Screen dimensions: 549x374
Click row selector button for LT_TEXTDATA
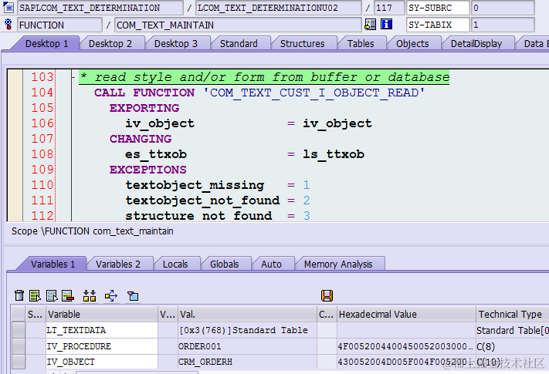tap(19, 330)
